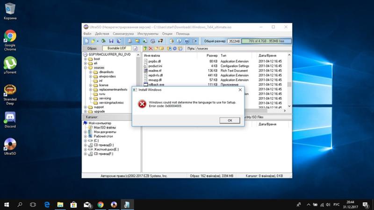
Task: Open the Discord desktop shortcut
Action: (10, 120)
